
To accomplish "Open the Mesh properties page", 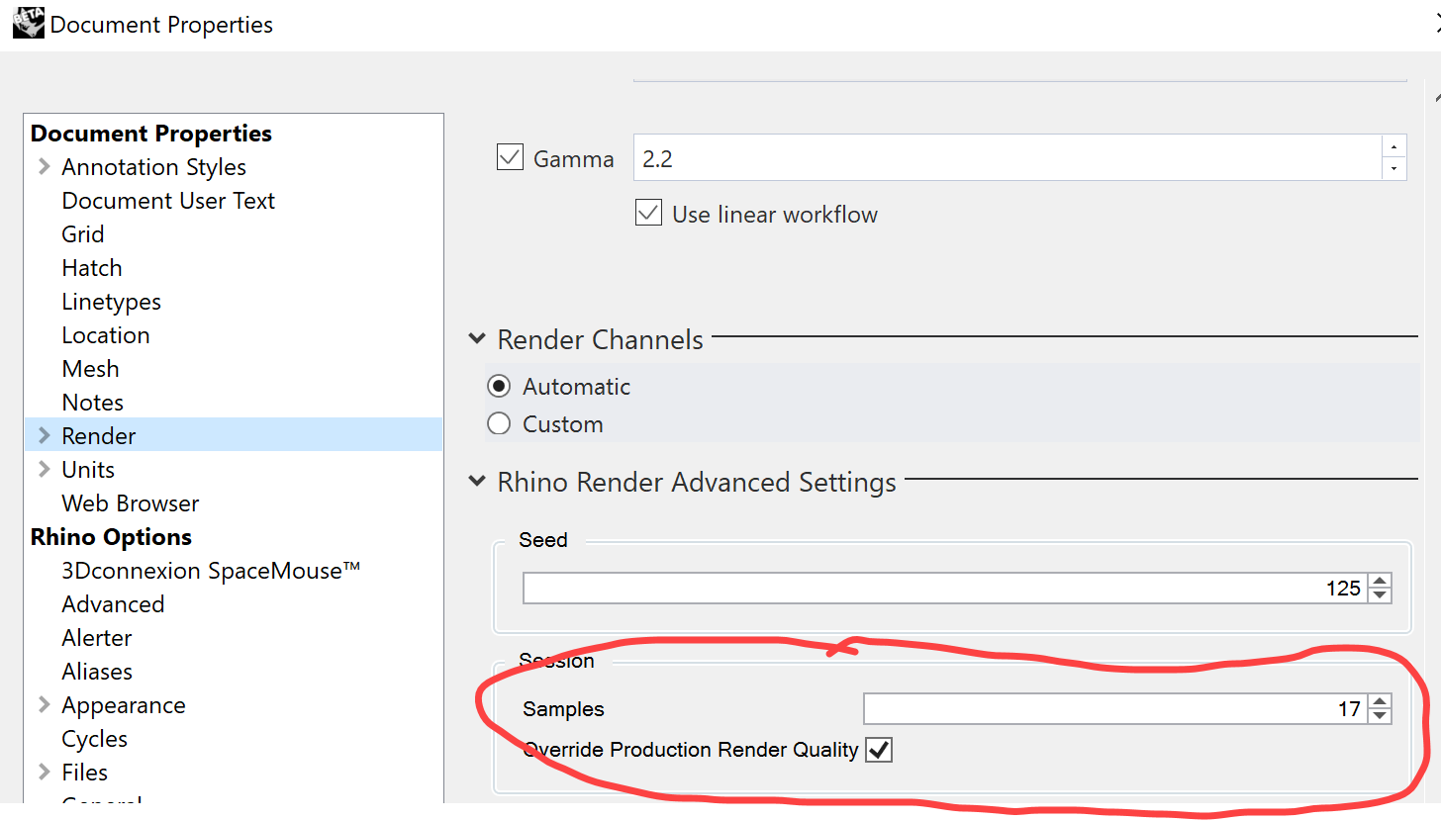I will pos(90,369).
